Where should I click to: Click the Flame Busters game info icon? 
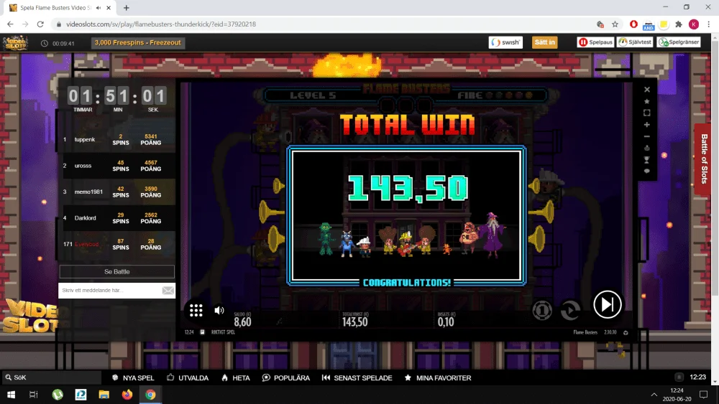coord(626,333)
